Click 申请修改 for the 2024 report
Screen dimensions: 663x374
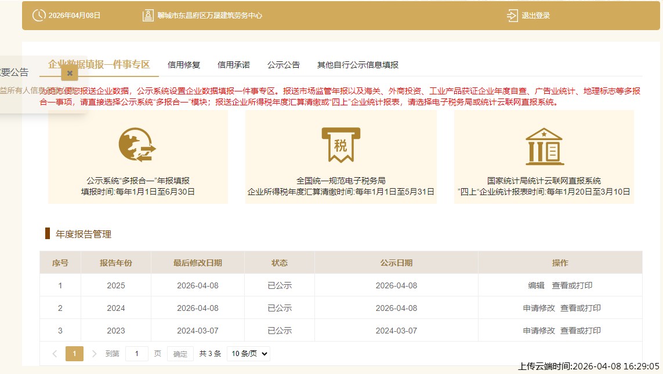[539, 308]
